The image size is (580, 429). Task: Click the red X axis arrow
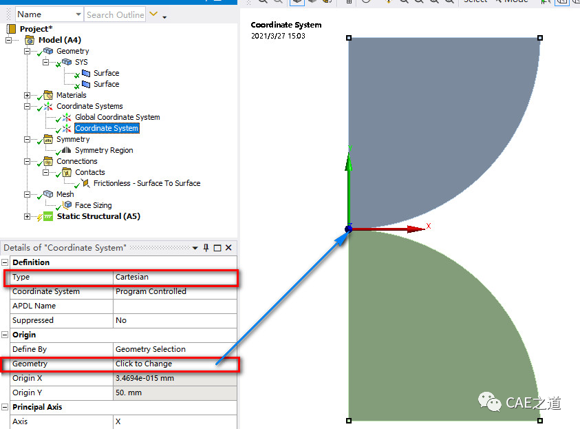coord(389,229)
